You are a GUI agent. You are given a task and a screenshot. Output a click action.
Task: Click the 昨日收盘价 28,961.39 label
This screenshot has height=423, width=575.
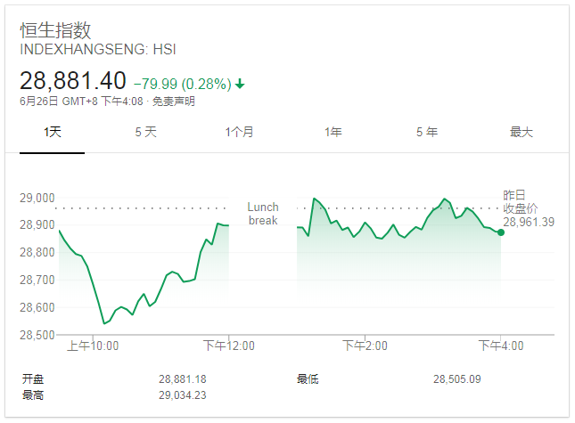[x=529, y=208]
